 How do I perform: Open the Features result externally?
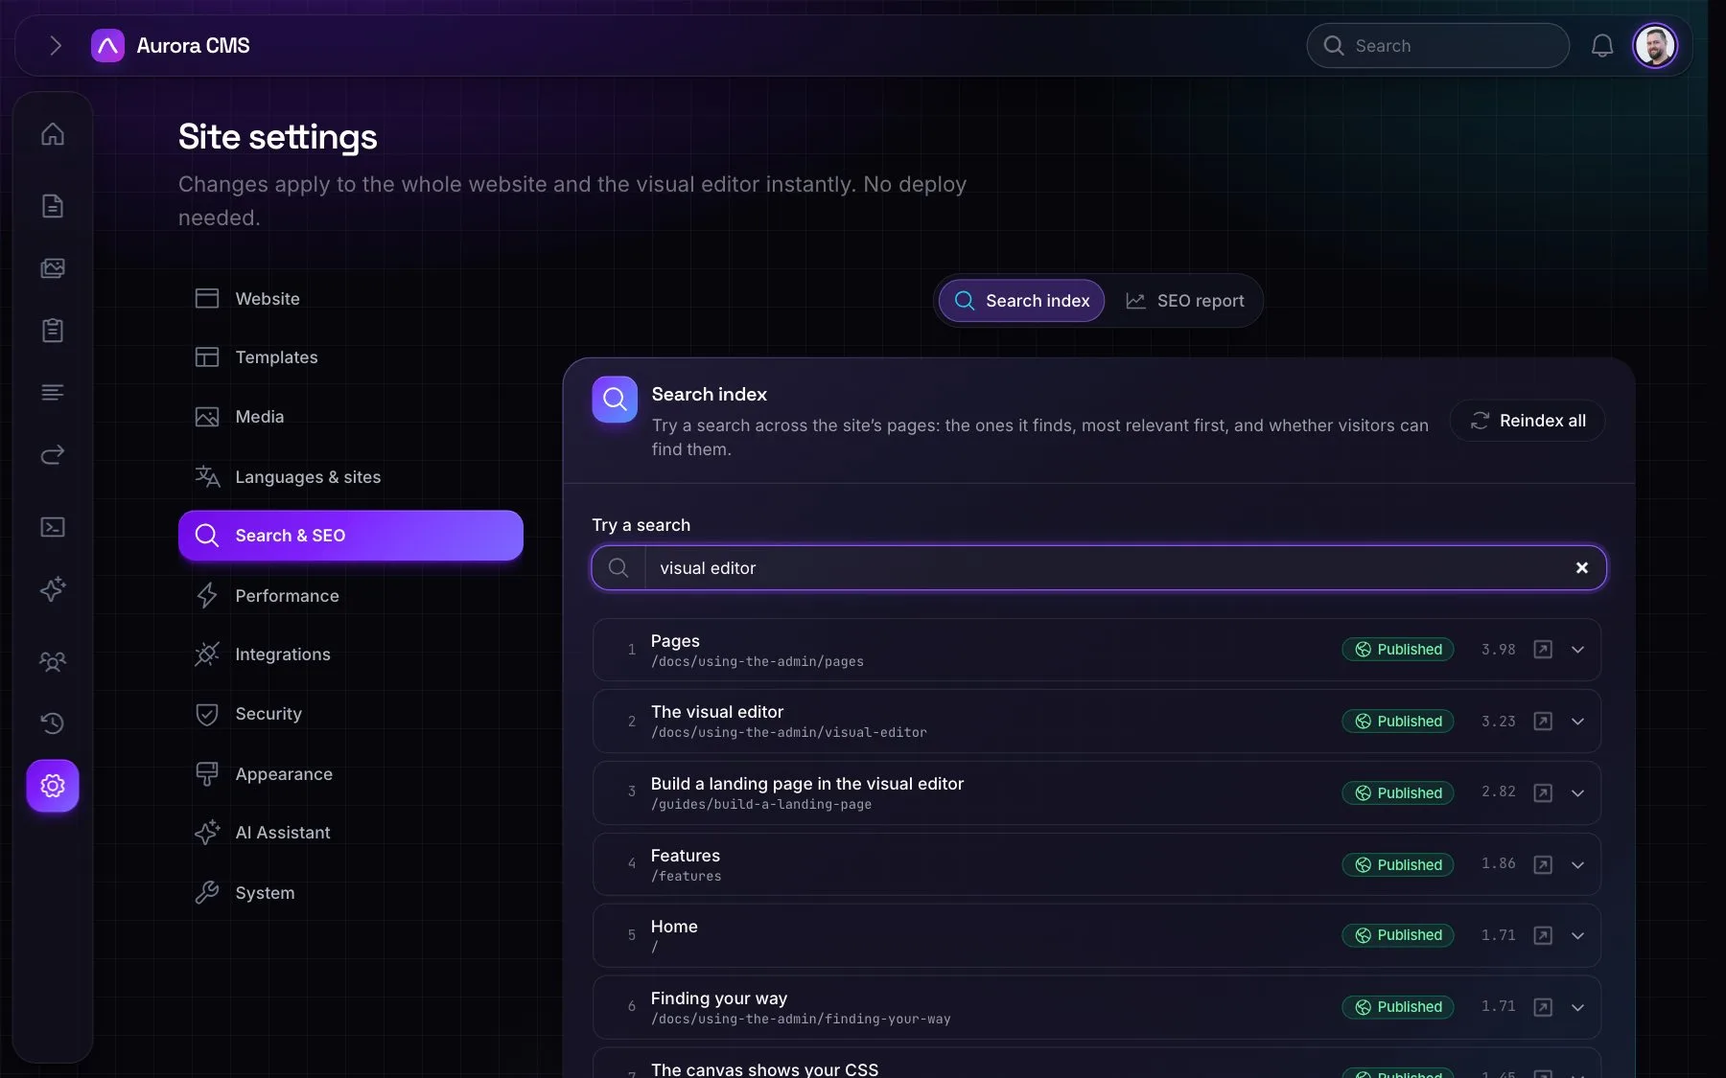point(1543,864)
